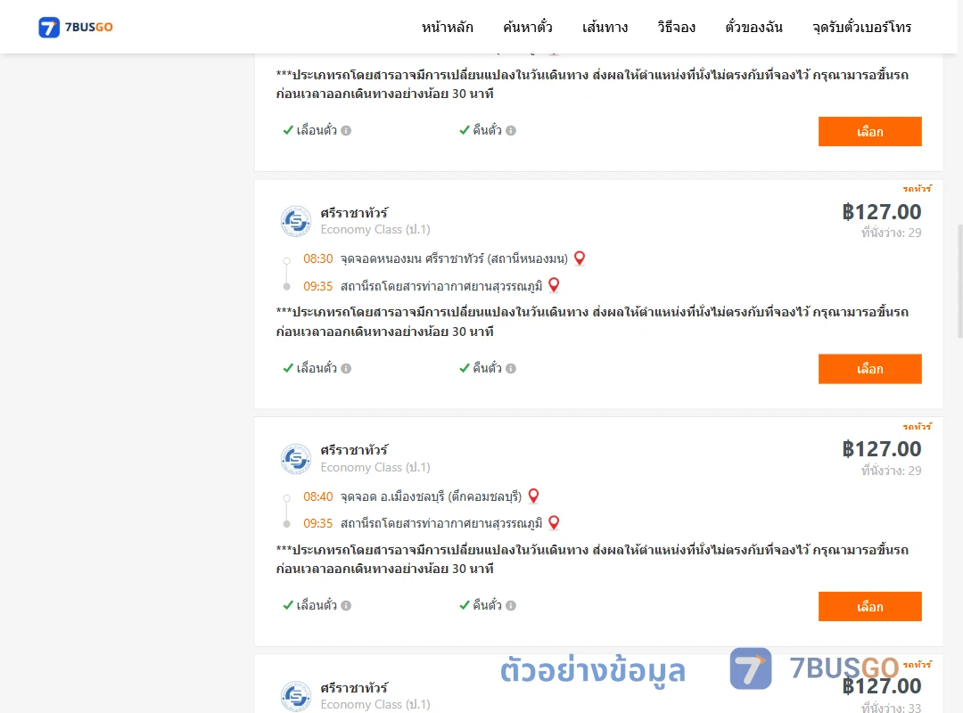The height and width of the screenshot is (713, 963).
Task: Click 09:35 arrival time on 08:30 trip
Action: 317,286
